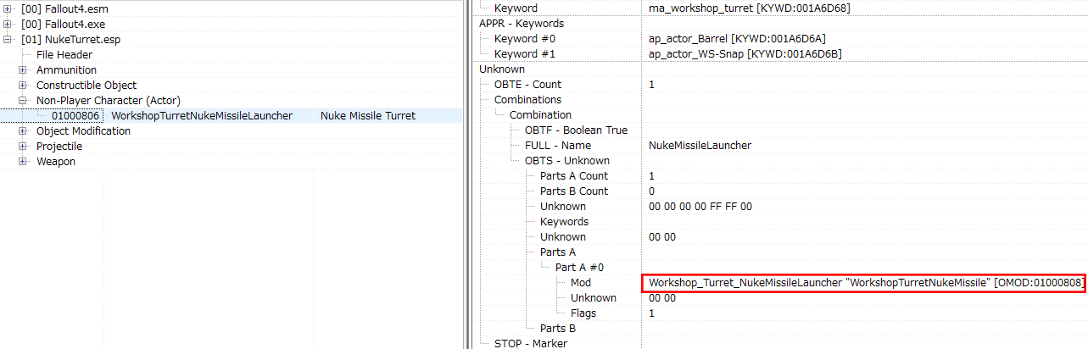Select the Keywords row under OBTS

564,221
